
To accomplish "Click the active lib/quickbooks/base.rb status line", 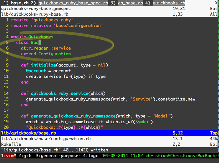I will [x=109, y=133].
